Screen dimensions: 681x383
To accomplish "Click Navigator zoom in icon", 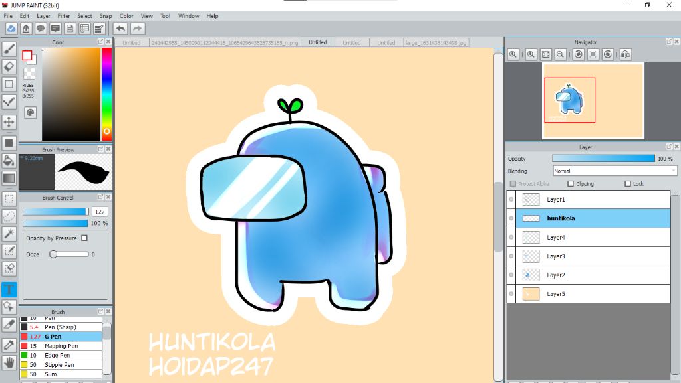I will [531, 54].
